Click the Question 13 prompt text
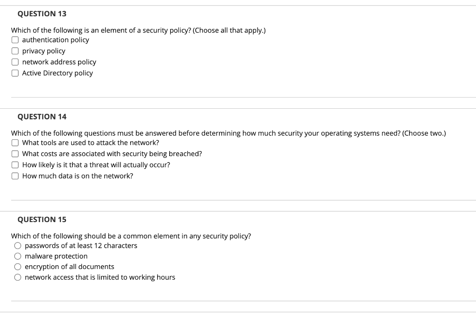Image resolution: width=476 pixels, height=315 pixels. pos(138,30)
